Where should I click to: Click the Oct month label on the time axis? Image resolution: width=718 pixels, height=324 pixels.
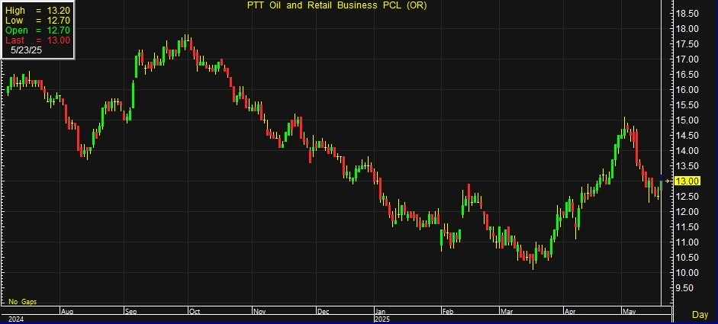pos(195,312)
